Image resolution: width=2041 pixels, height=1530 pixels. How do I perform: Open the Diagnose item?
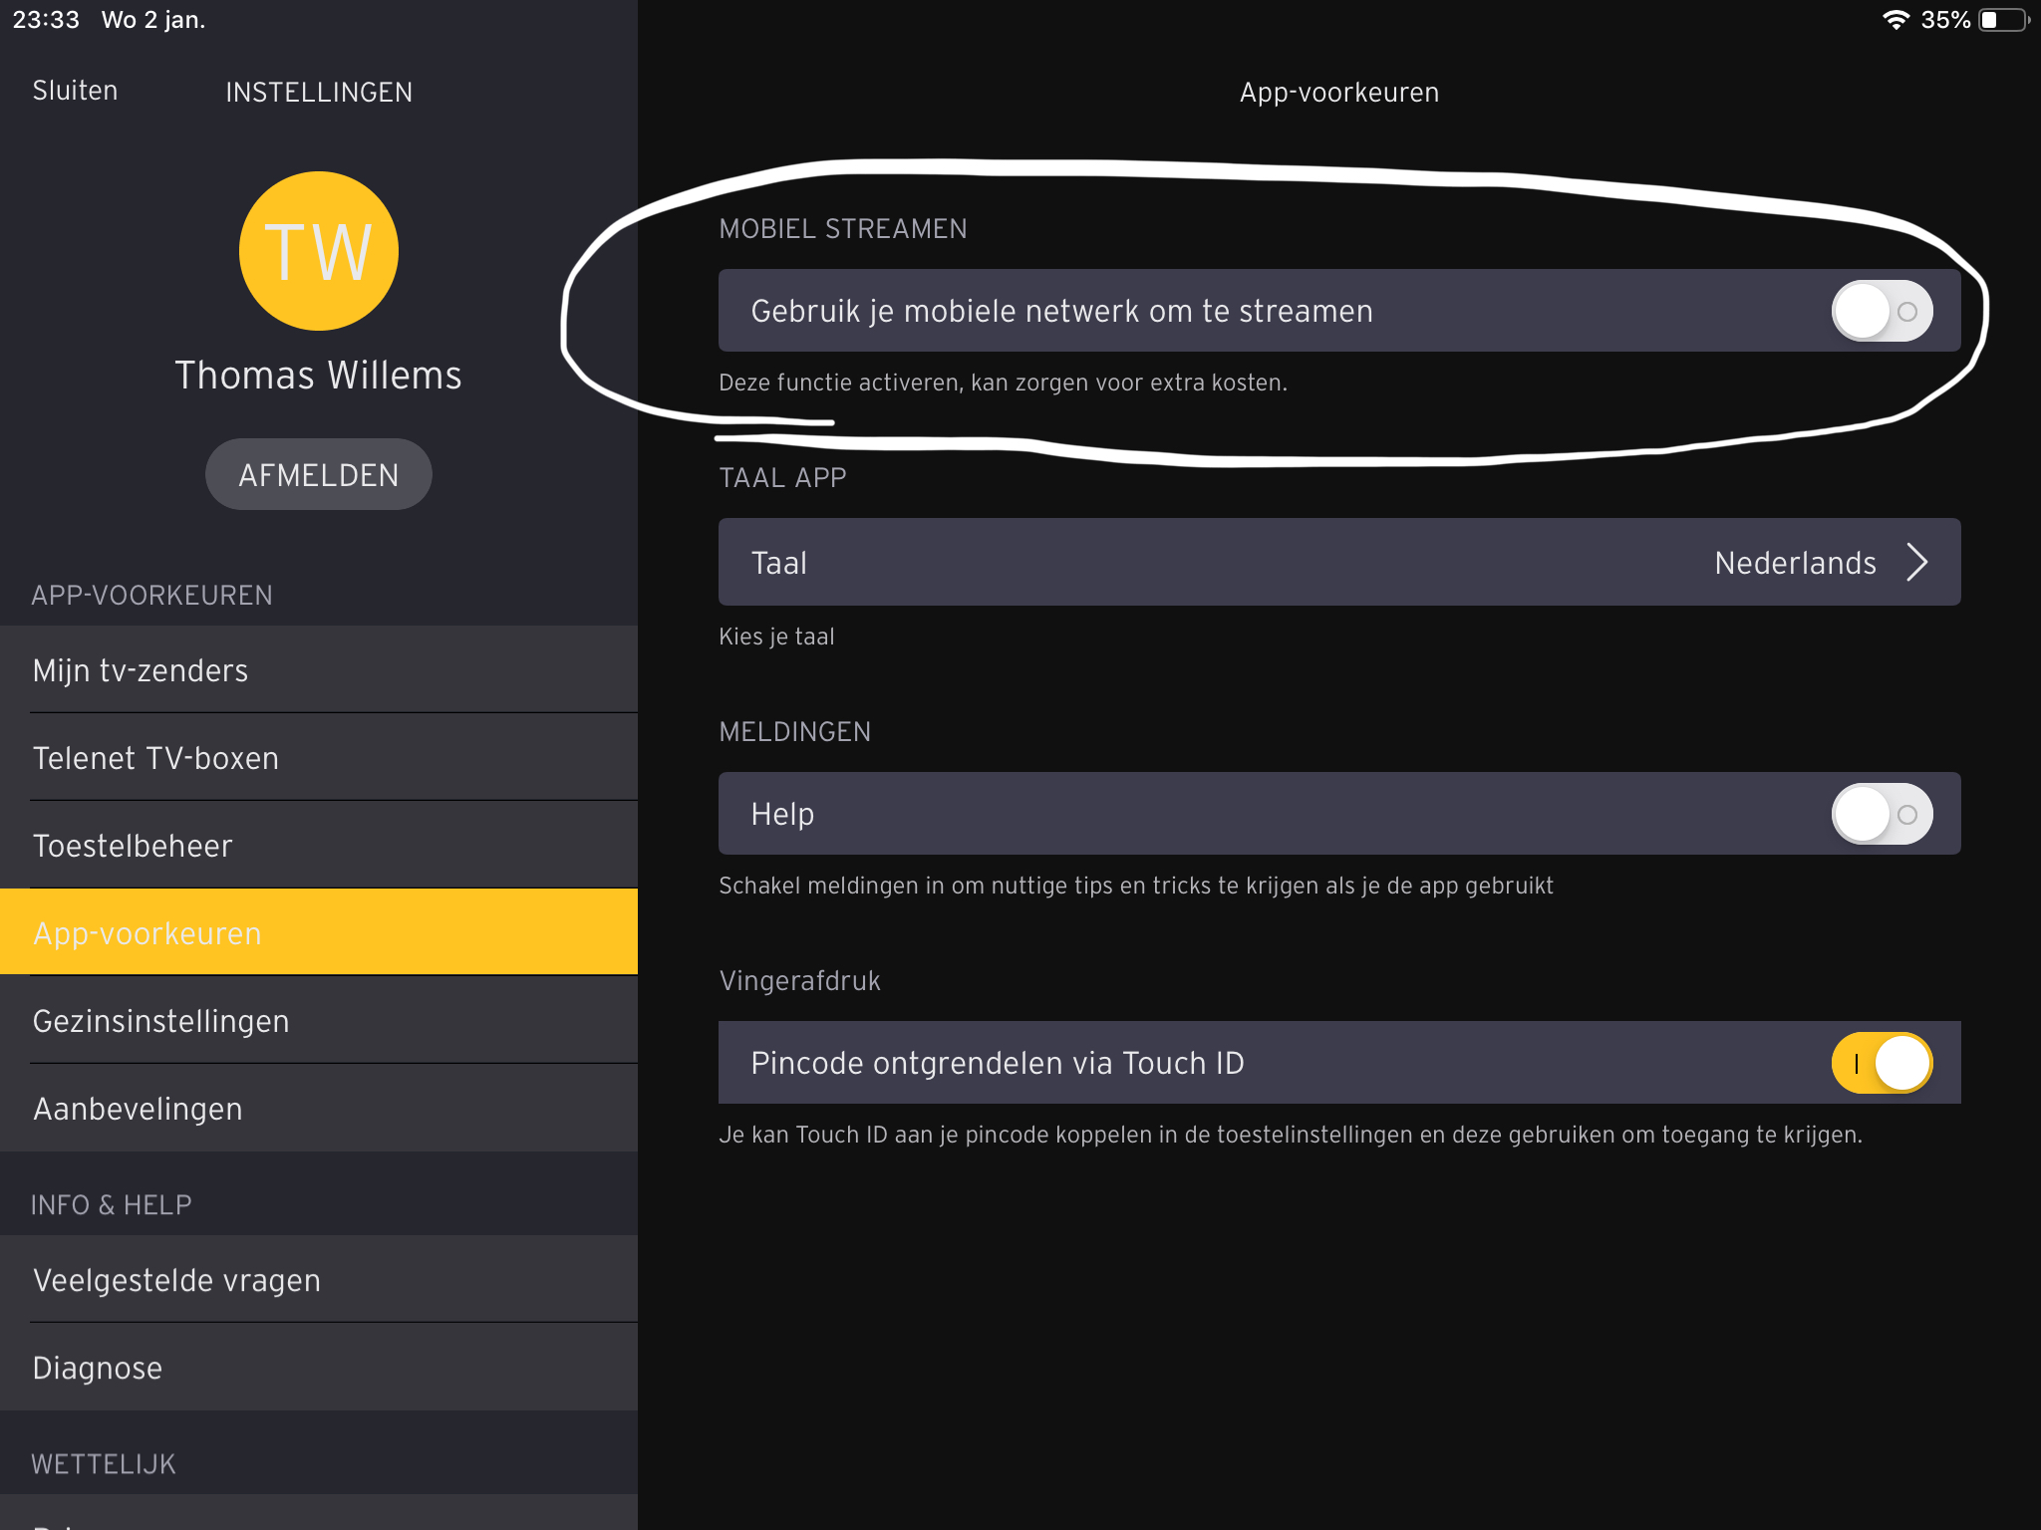click(x=98, y=1368)
